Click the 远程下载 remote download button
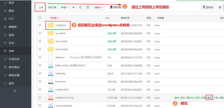Screen dimensions: 224x108 point(52,7)
